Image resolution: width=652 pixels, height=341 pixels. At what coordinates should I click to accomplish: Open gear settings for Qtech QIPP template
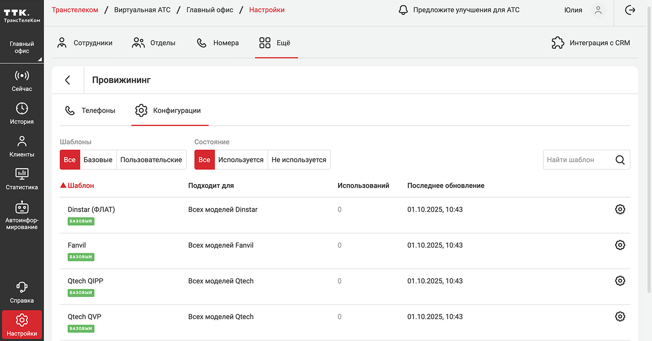click(x=620, y=281)
